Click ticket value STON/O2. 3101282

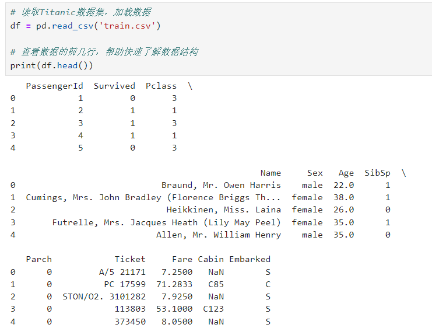pyautogui.click(x=104, y=297)
